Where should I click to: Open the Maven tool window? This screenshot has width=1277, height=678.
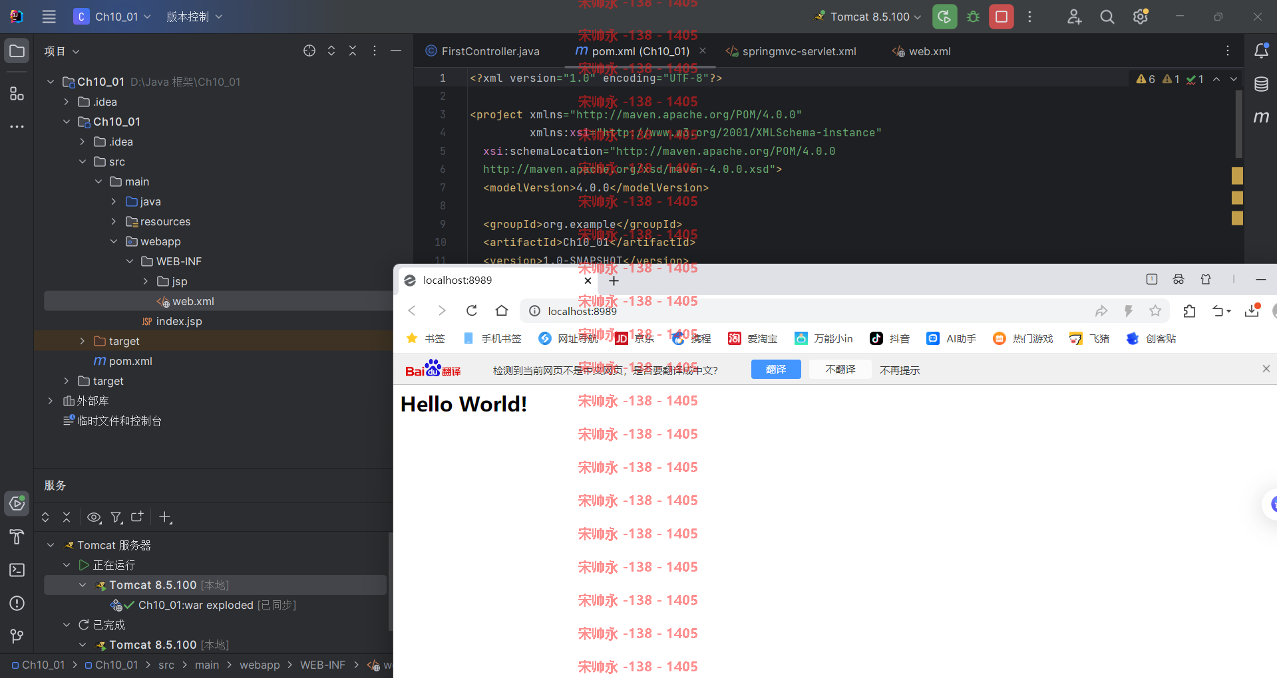tap(1261, 118)
